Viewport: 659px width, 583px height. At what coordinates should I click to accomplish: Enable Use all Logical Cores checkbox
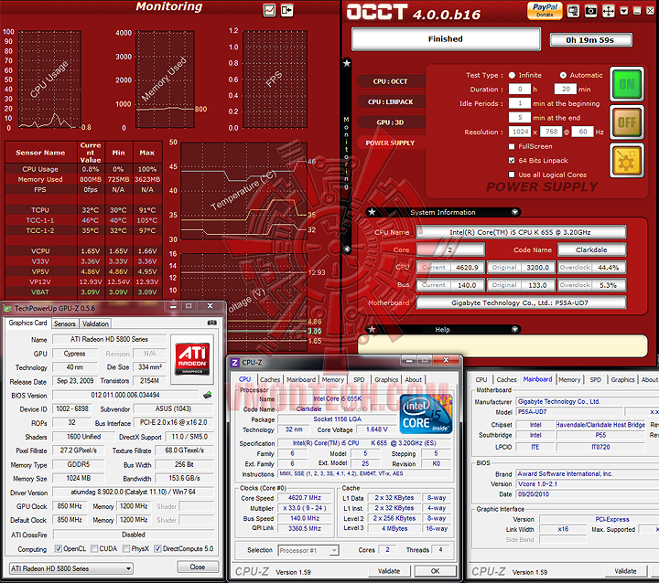pyautogui.click(x=512, y=175)
